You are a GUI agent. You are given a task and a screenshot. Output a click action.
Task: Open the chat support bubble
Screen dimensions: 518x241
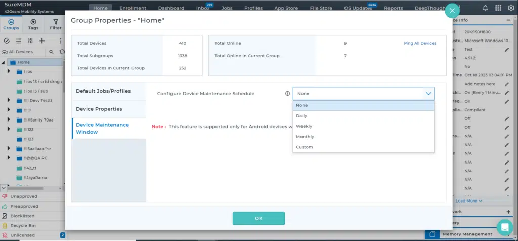[504, 226]
